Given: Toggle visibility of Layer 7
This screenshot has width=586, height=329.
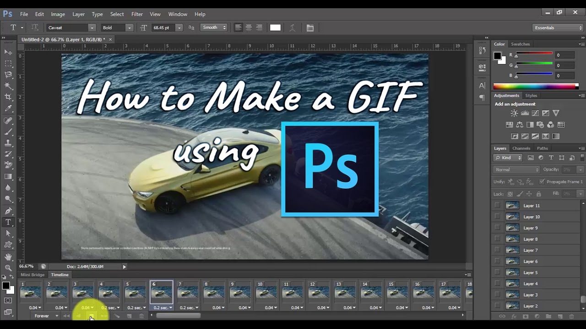Looking at the screenshot, I should (x=497, y=250).
